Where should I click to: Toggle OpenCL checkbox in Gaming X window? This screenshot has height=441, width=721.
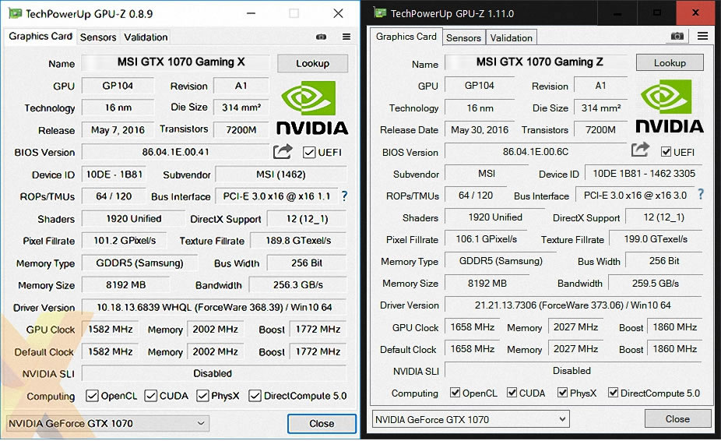click(92, 396)
